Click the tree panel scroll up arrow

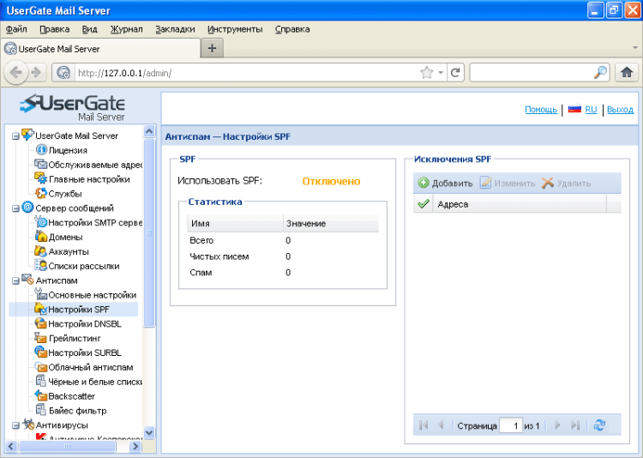coord(149,131)
